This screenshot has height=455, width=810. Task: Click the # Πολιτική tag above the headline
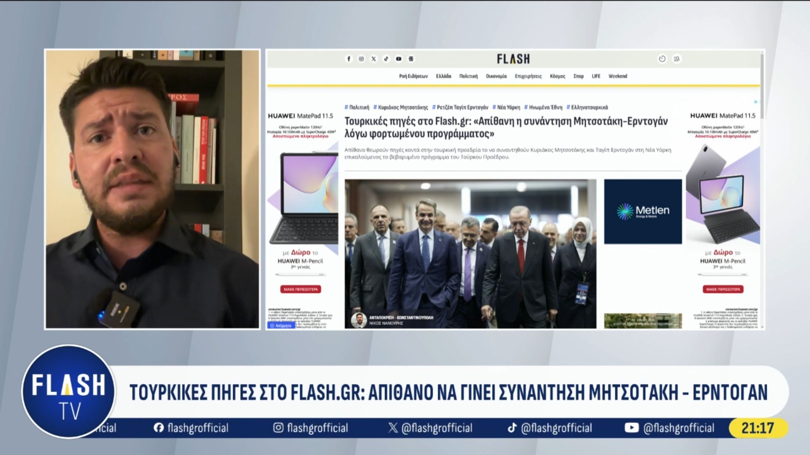pos(357,107)
